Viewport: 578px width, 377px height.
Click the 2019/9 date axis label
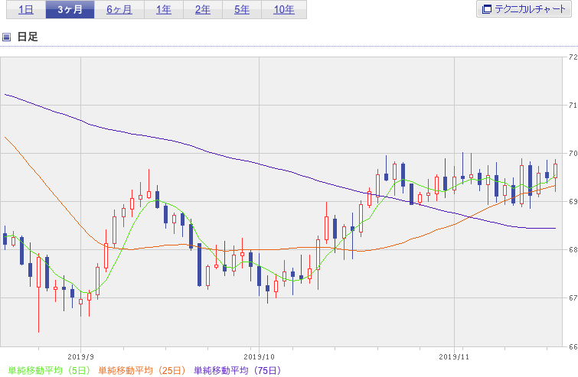80,357
